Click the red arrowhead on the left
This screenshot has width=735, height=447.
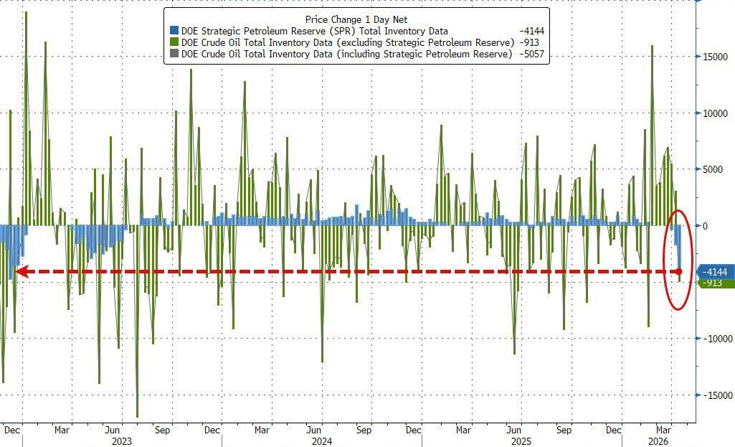[22, 272]
